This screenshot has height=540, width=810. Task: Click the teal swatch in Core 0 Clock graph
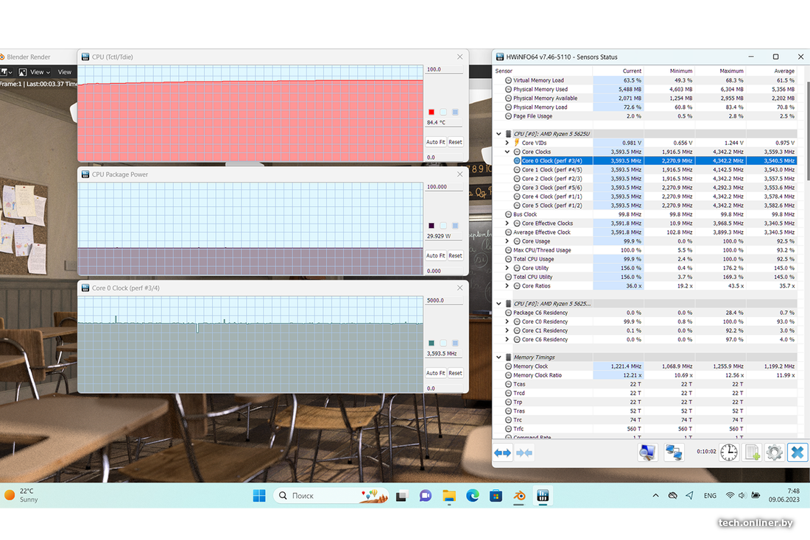[x=432, y=343]
